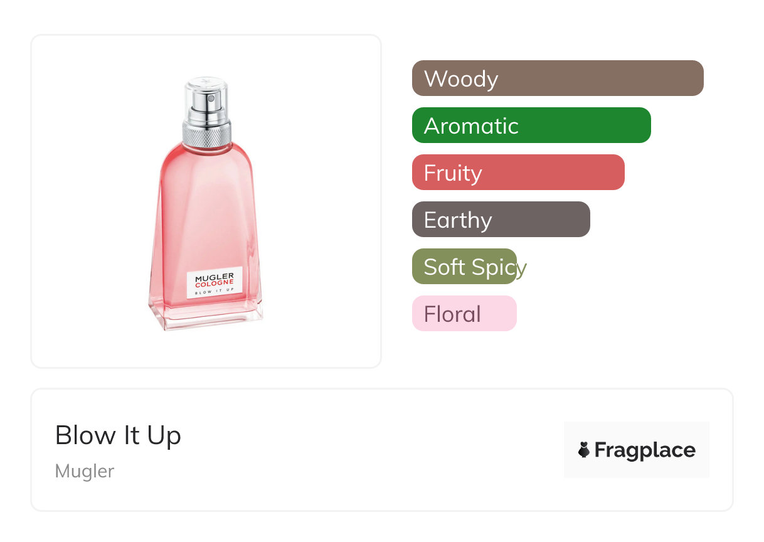Click the brown Woody accord bar
Screen dimensions: 764x542
(x=557, y=78)
